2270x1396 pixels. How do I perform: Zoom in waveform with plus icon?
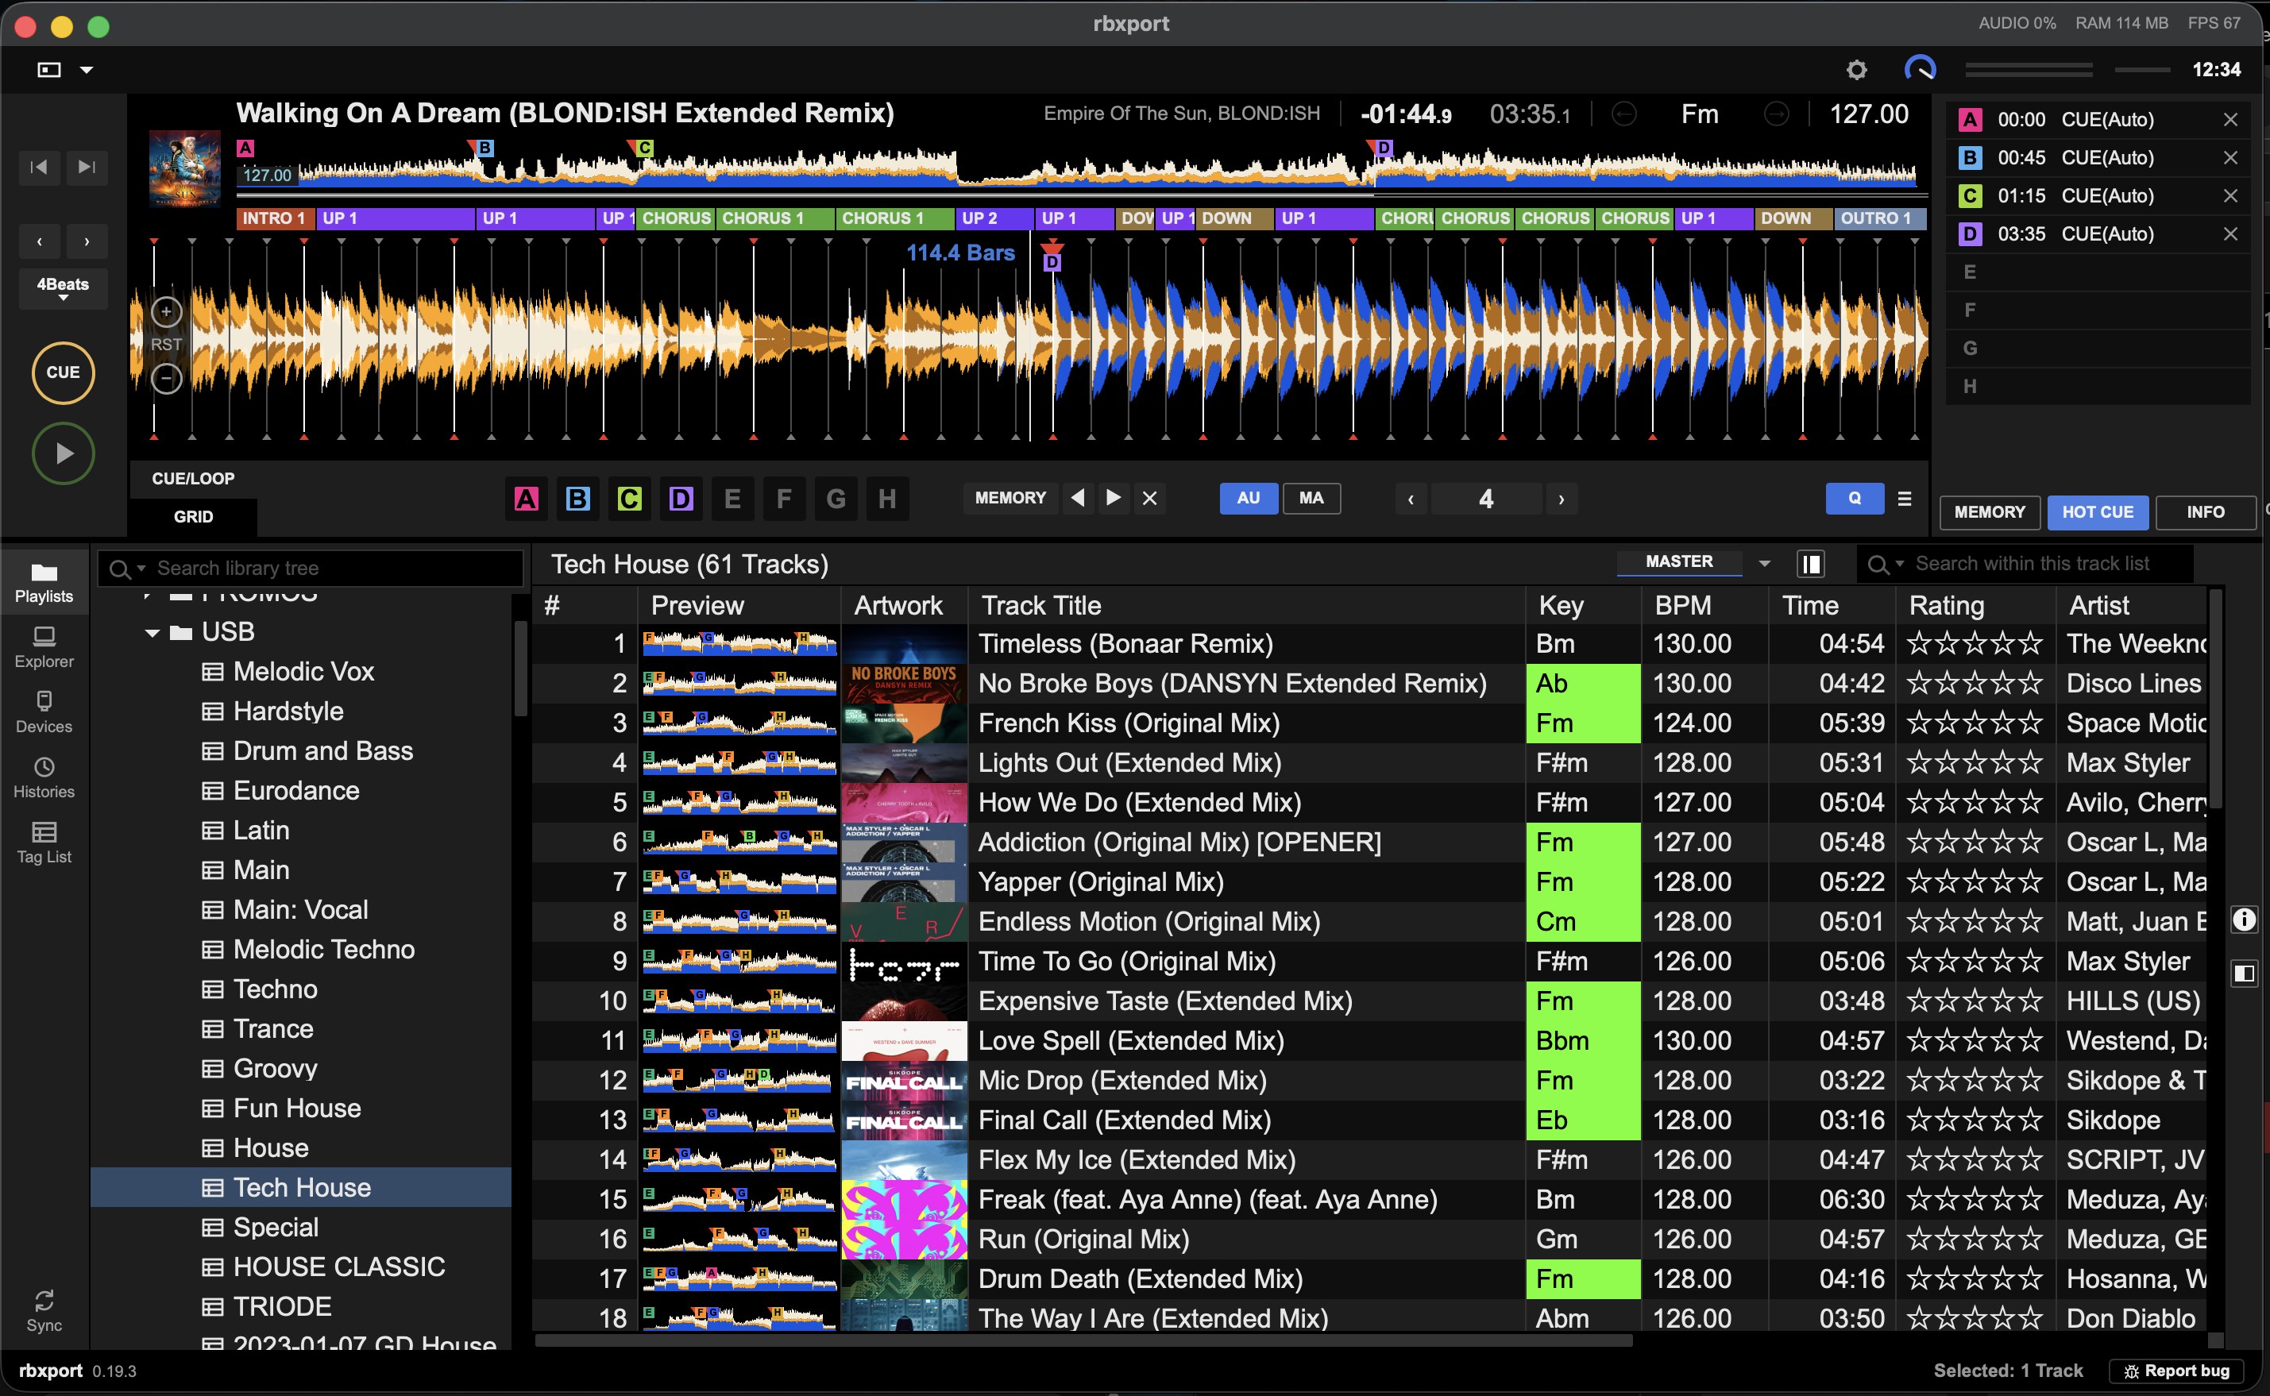166,312
